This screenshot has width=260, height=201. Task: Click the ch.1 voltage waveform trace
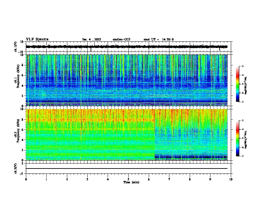[x=126, y=47]
